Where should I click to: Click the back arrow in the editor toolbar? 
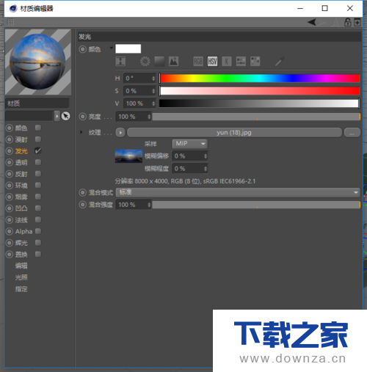pyautogui.click(x=312, y=22)
